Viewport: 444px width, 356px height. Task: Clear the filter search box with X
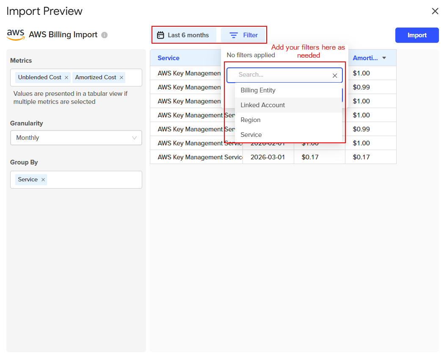pyautogui.click(x=335, y=75)
